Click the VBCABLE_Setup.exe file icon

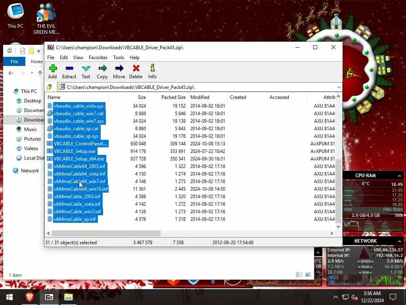tap(50, 151)
